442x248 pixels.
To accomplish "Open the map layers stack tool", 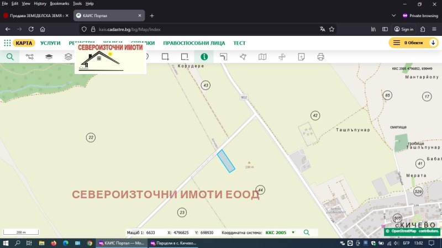I will (49, 56).
